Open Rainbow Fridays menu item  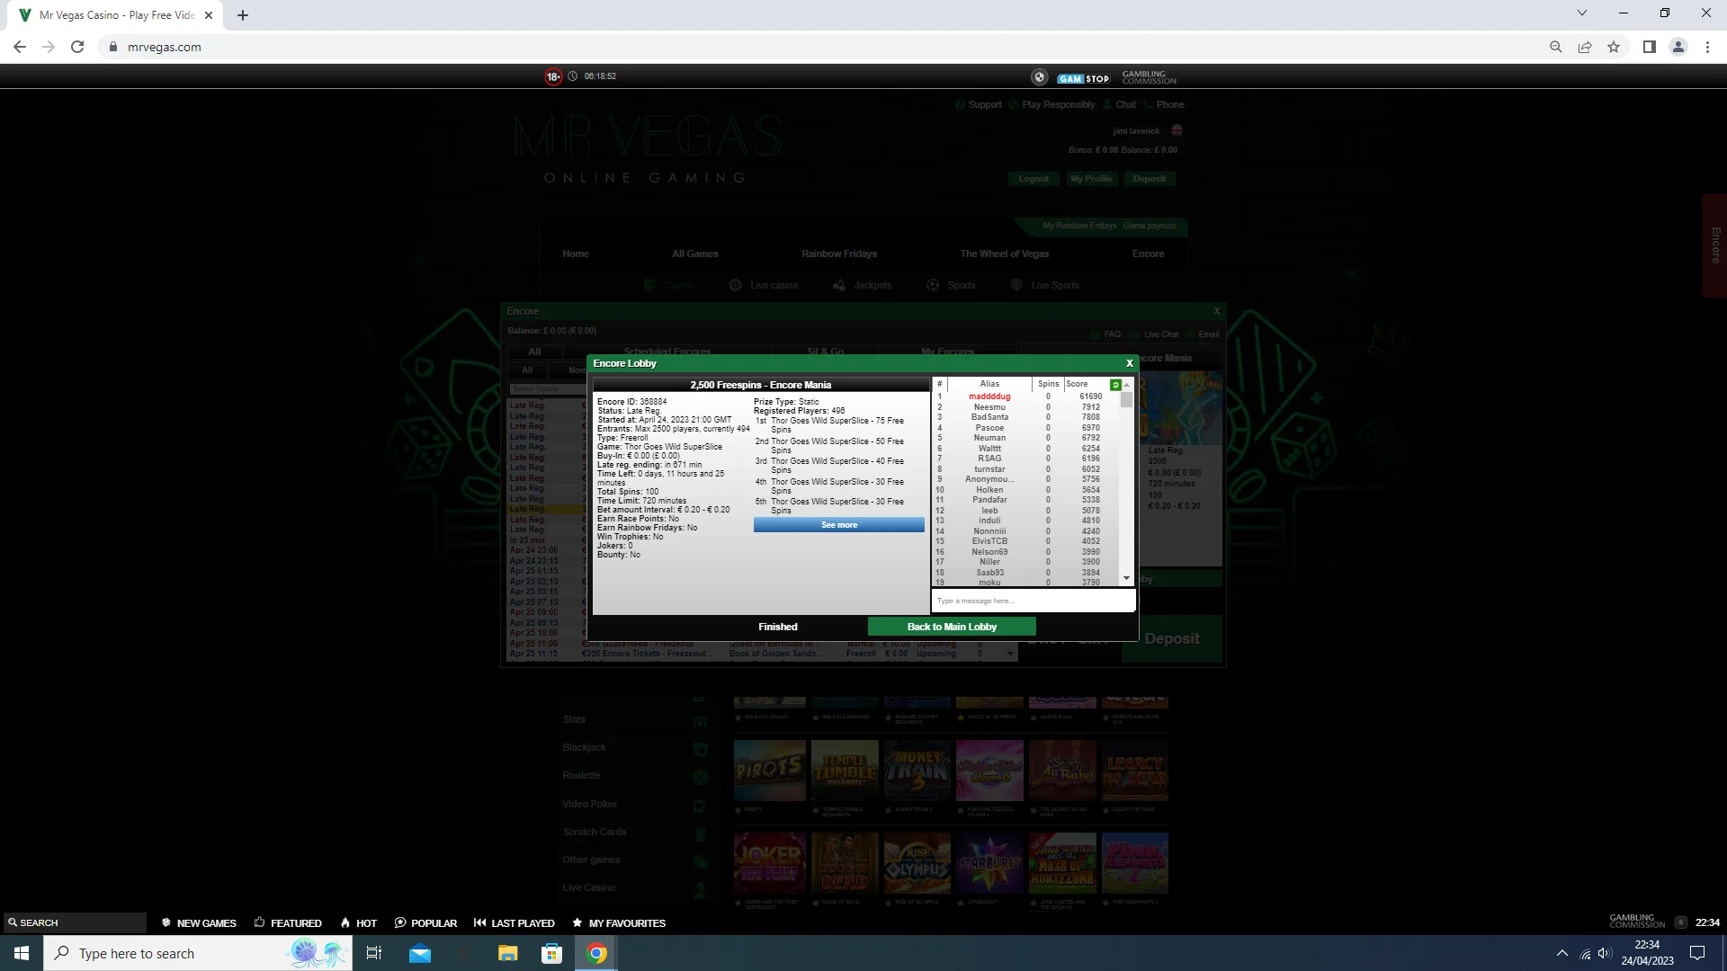point(839,254)
